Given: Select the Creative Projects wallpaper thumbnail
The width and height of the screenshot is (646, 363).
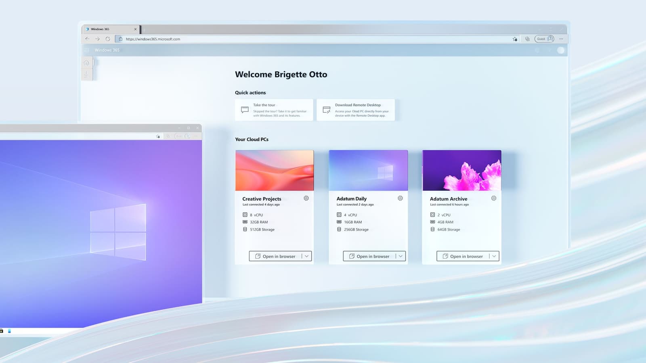Looking at the screenshot, I should pos(275,171).
